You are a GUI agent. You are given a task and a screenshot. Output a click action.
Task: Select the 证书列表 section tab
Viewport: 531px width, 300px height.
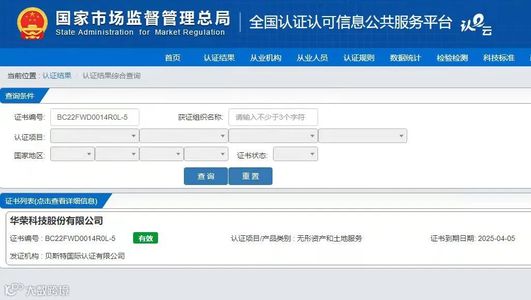tap(52, 201)
